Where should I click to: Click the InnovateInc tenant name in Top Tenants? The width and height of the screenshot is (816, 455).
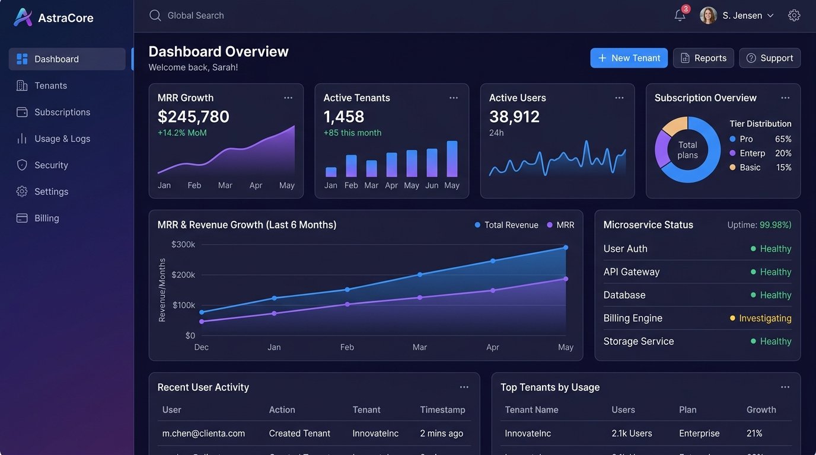click(528, 433)
